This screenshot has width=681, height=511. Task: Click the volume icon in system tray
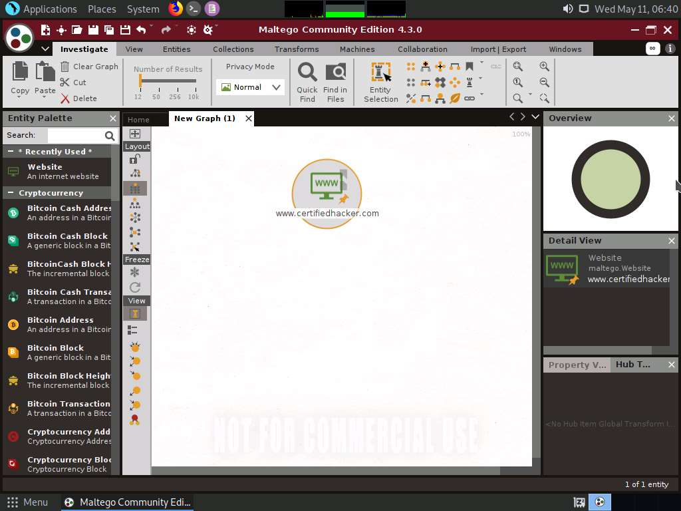pyautogui.click(x=567, y=9)
